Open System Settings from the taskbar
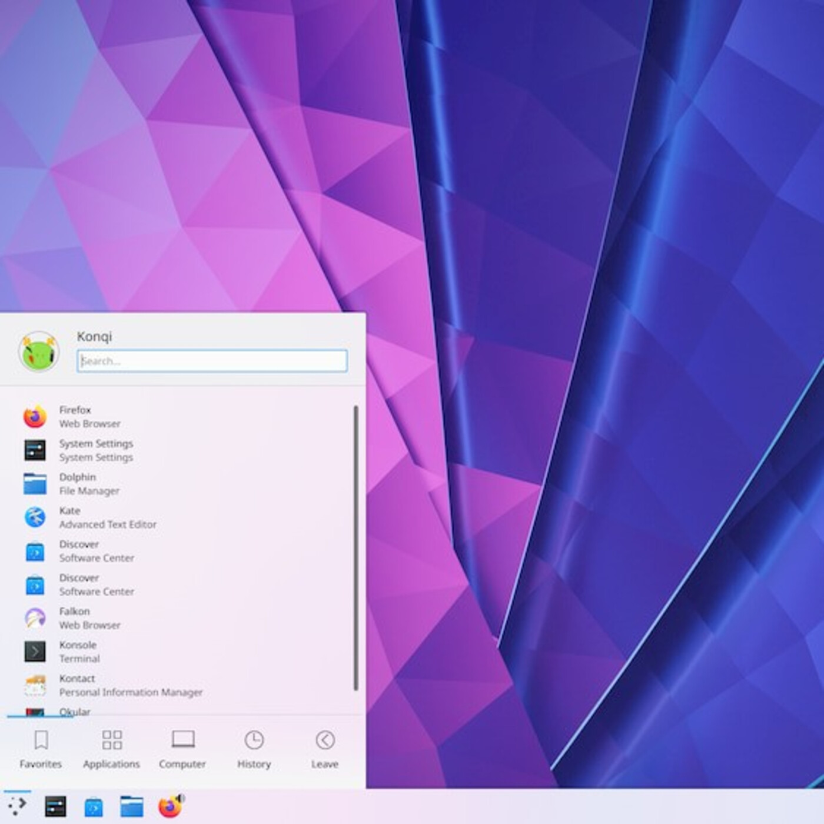The image size is (824, 824). (55, 806)
